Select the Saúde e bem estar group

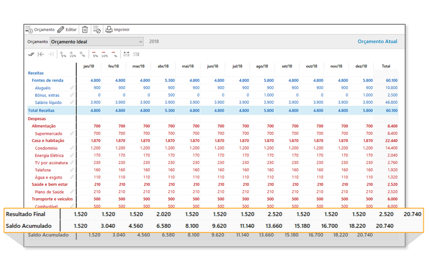[50, 184]
